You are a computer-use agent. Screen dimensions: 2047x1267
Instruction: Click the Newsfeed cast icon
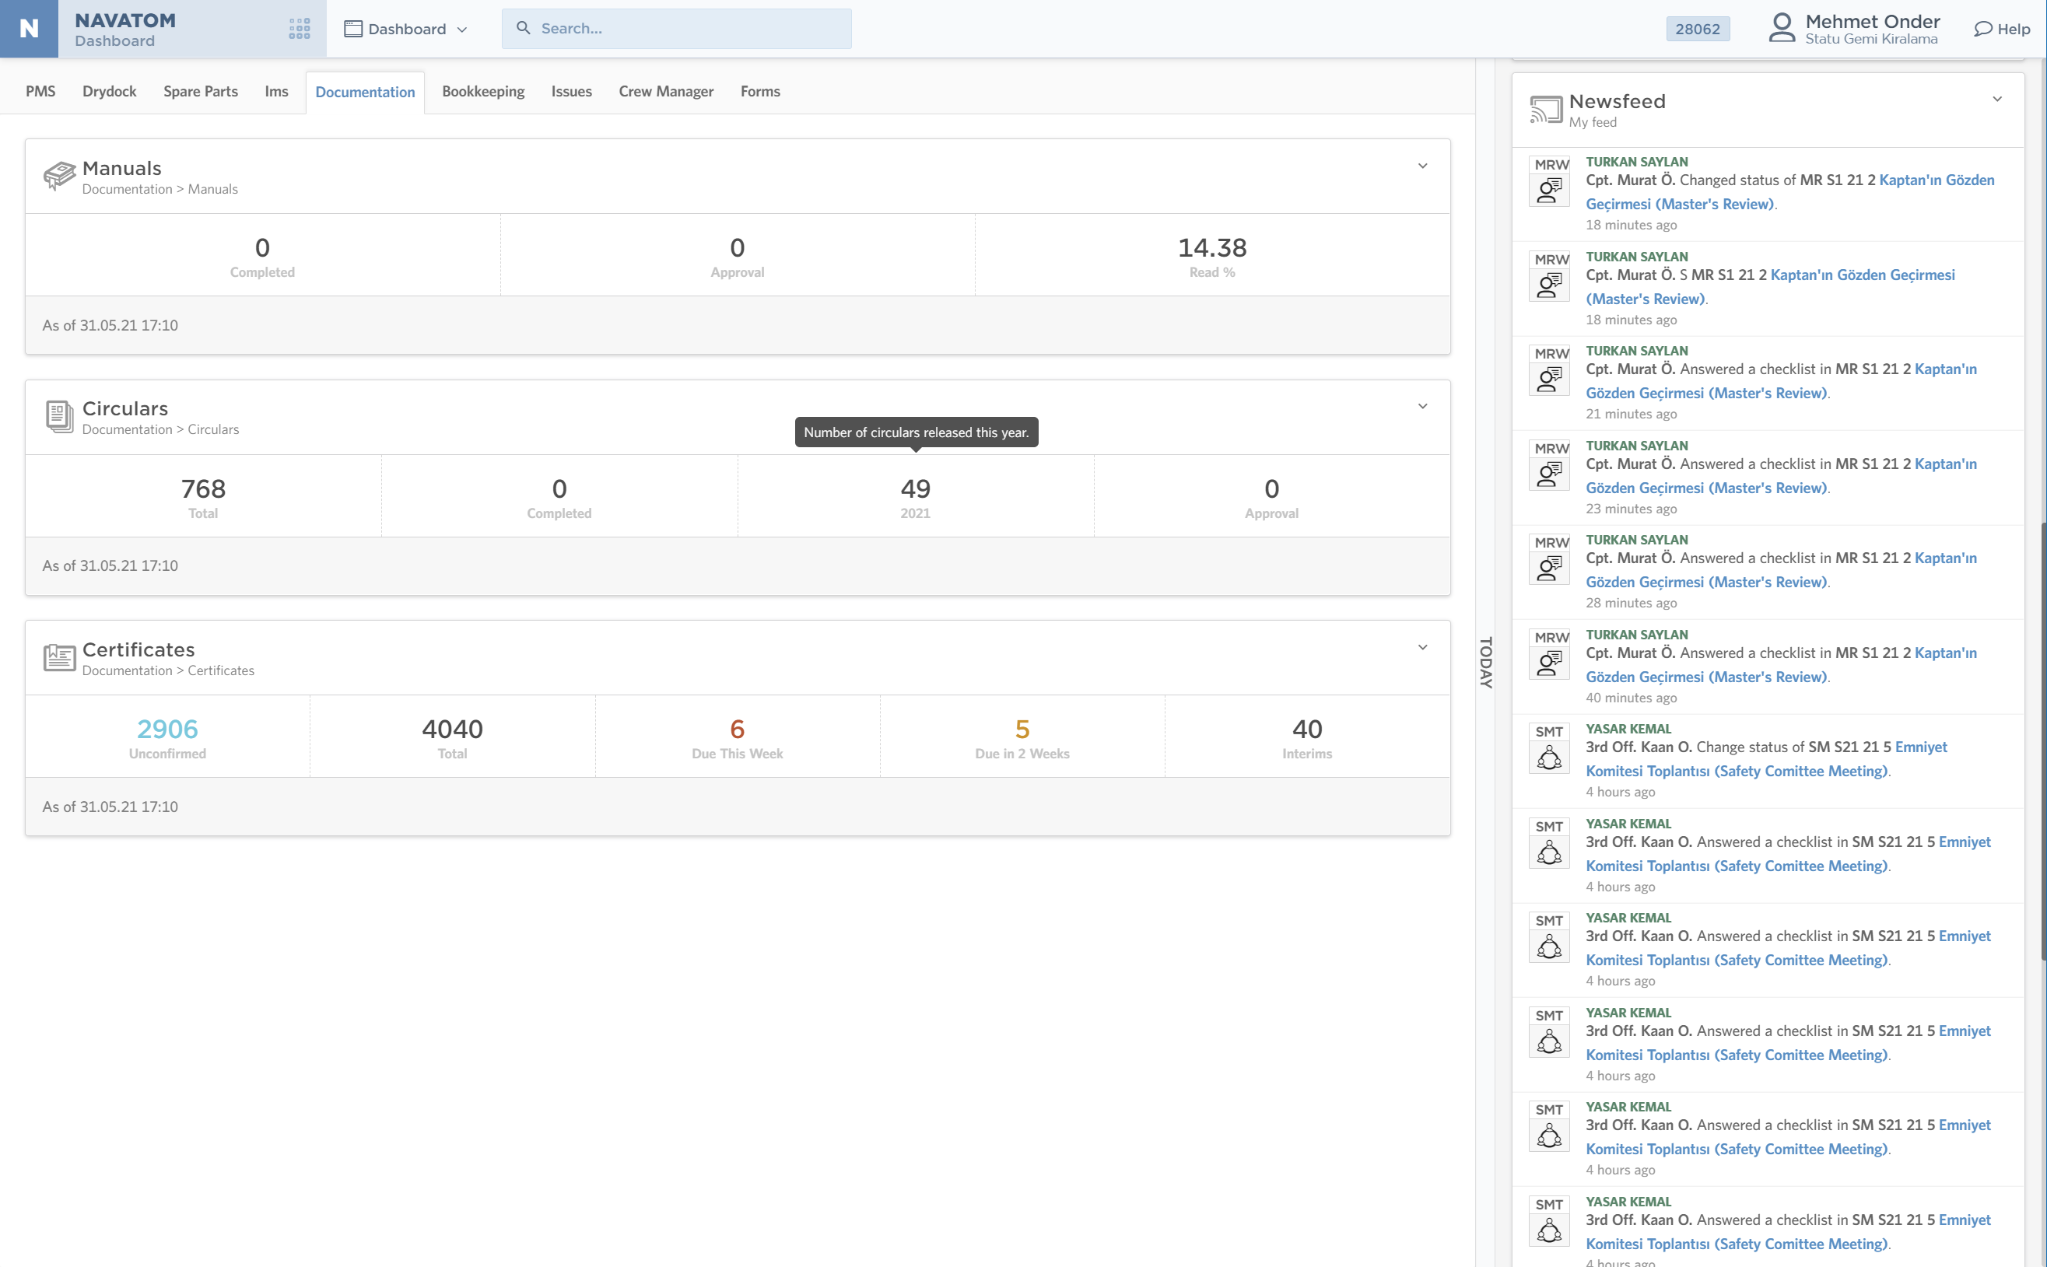[x=1546, y=109]
